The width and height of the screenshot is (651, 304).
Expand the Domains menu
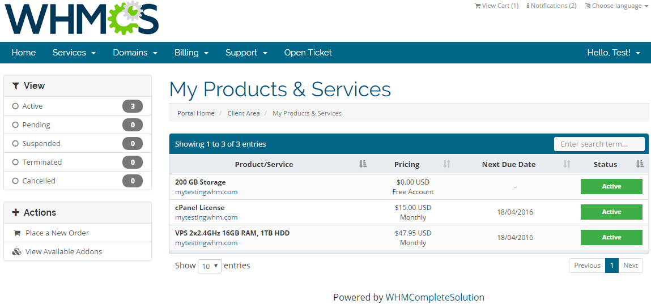click(x=135, y=53)
